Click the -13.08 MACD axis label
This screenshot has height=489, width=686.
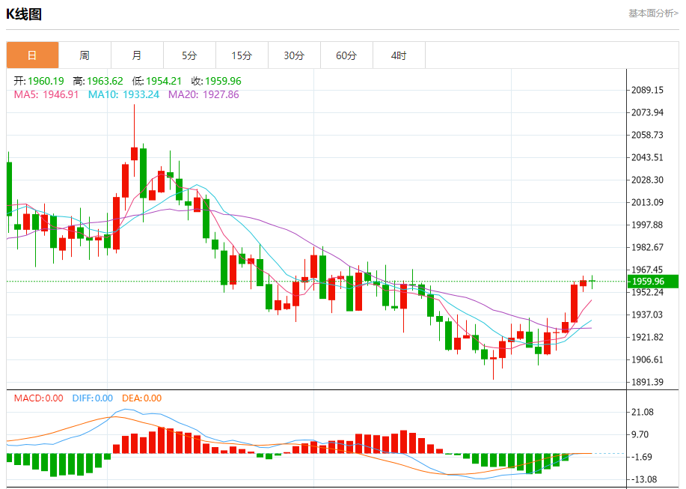[644, 479]
